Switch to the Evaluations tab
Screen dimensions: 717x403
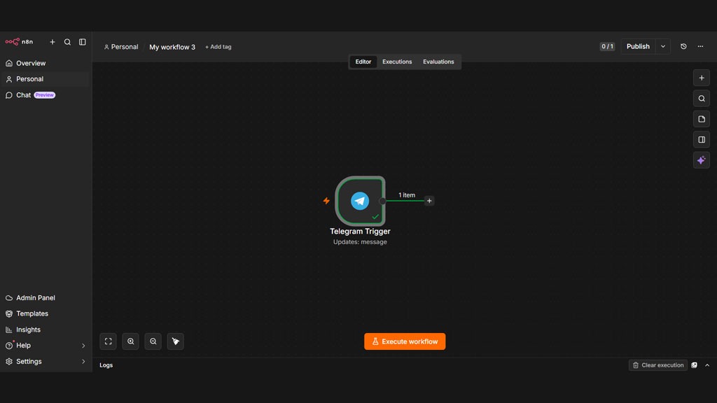coord(438,62)
